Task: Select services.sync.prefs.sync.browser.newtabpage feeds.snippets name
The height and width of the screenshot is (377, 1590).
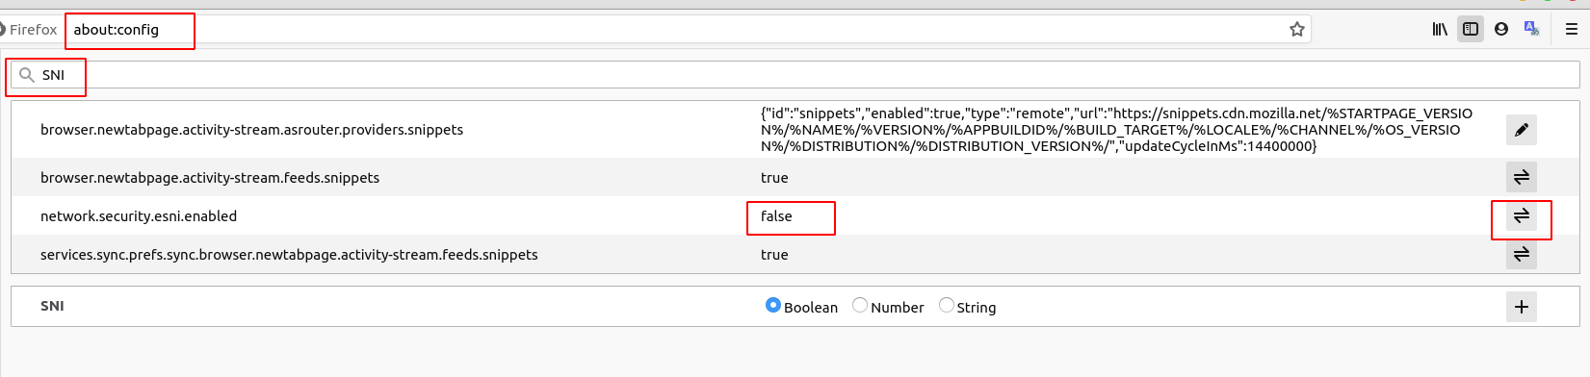Action: pyautogui.click(x=289, y=255)
